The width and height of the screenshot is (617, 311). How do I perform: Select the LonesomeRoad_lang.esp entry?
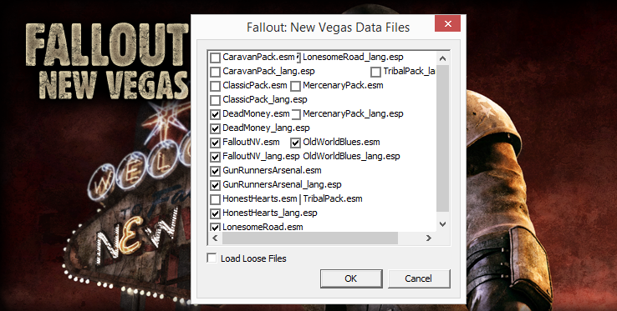353,58
